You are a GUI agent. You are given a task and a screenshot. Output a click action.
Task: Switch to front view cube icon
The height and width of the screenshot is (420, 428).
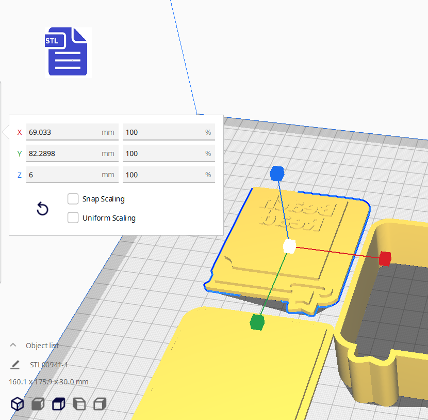[38, 404]
